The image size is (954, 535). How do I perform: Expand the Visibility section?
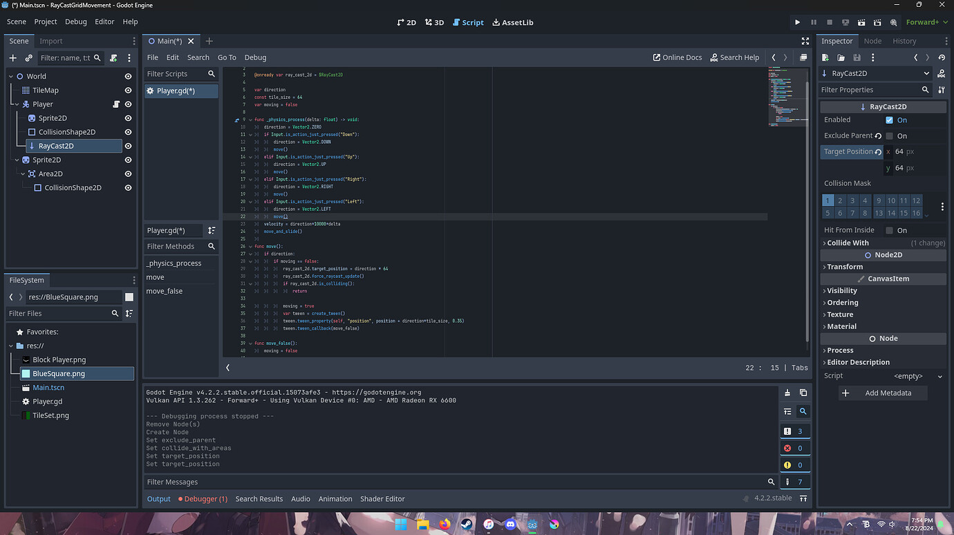coord(883,291)
